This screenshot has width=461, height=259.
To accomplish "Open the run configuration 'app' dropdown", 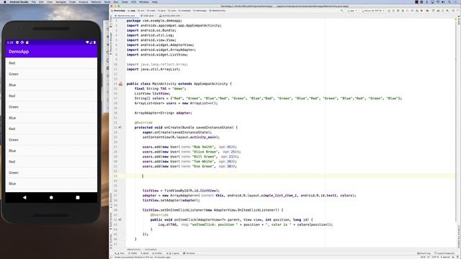I will [x=352, y=11].
